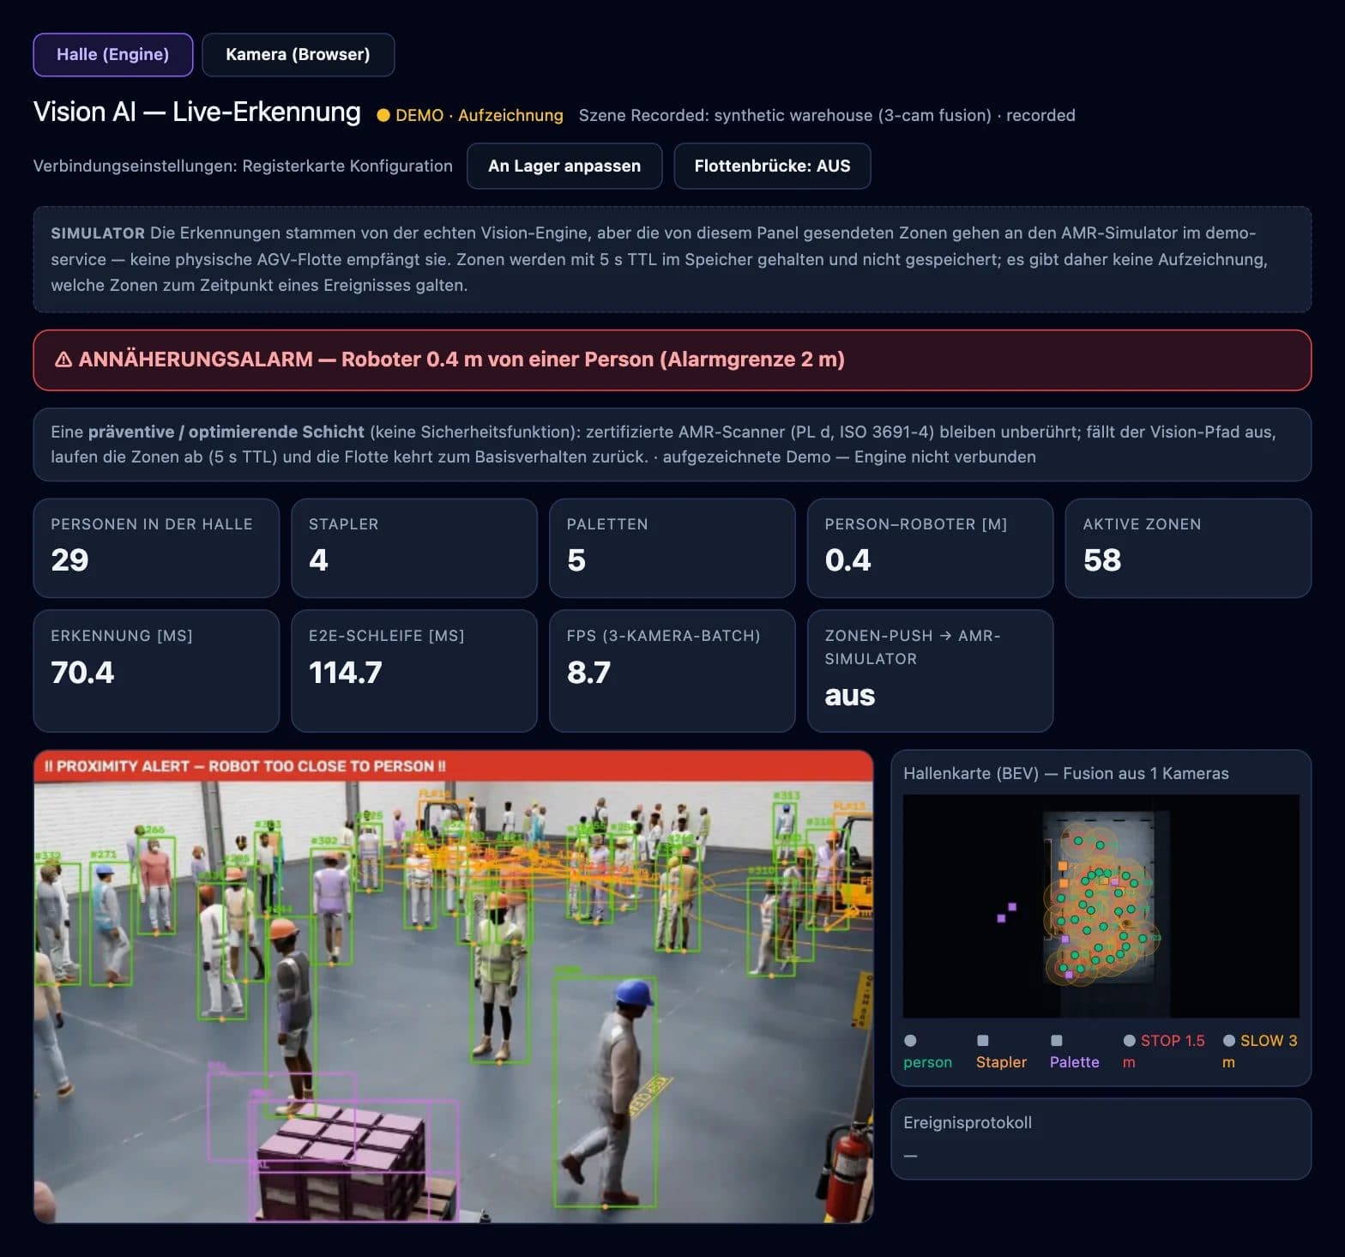1345x1257 pixels.
Task: Click the Hallenkarte (BEV) — Fusion aus 1 Kameras heading
Action: (x=1066, y=773)
